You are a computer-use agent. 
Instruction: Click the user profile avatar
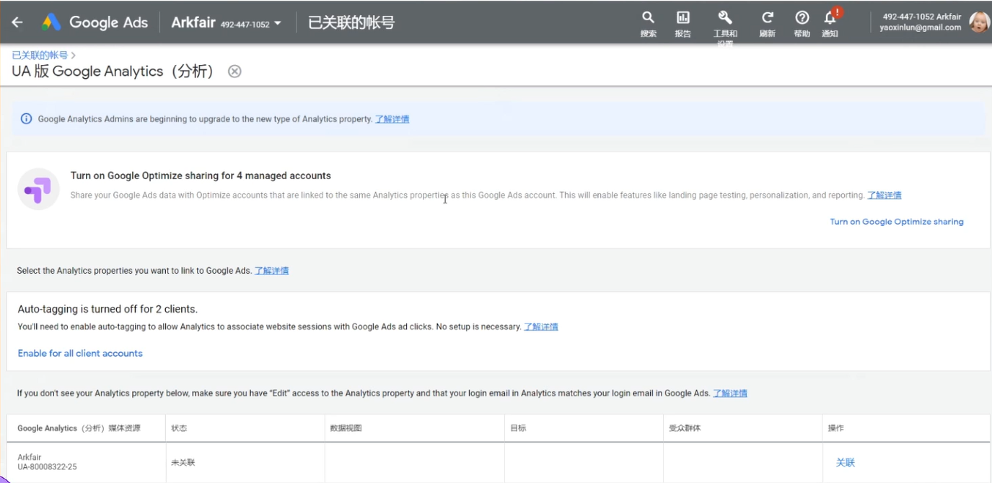coord(979,22)
